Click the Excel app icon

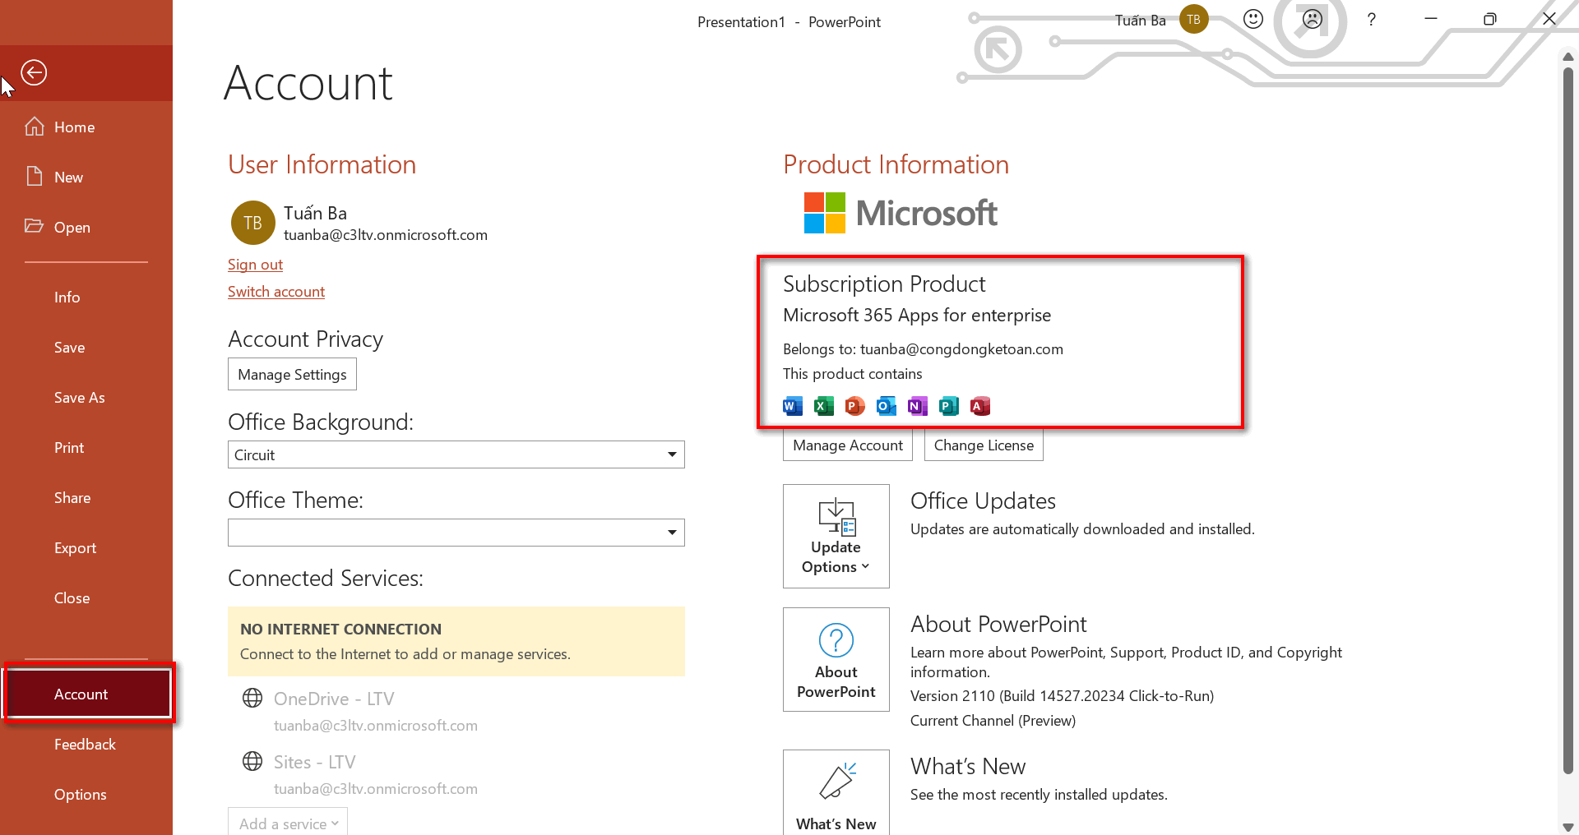click(x=824, y=406)
